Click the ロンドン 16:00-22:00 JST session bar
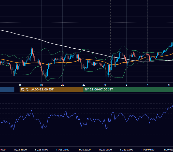The width and height of the screenshot is (173, 152). coord(51,89)
